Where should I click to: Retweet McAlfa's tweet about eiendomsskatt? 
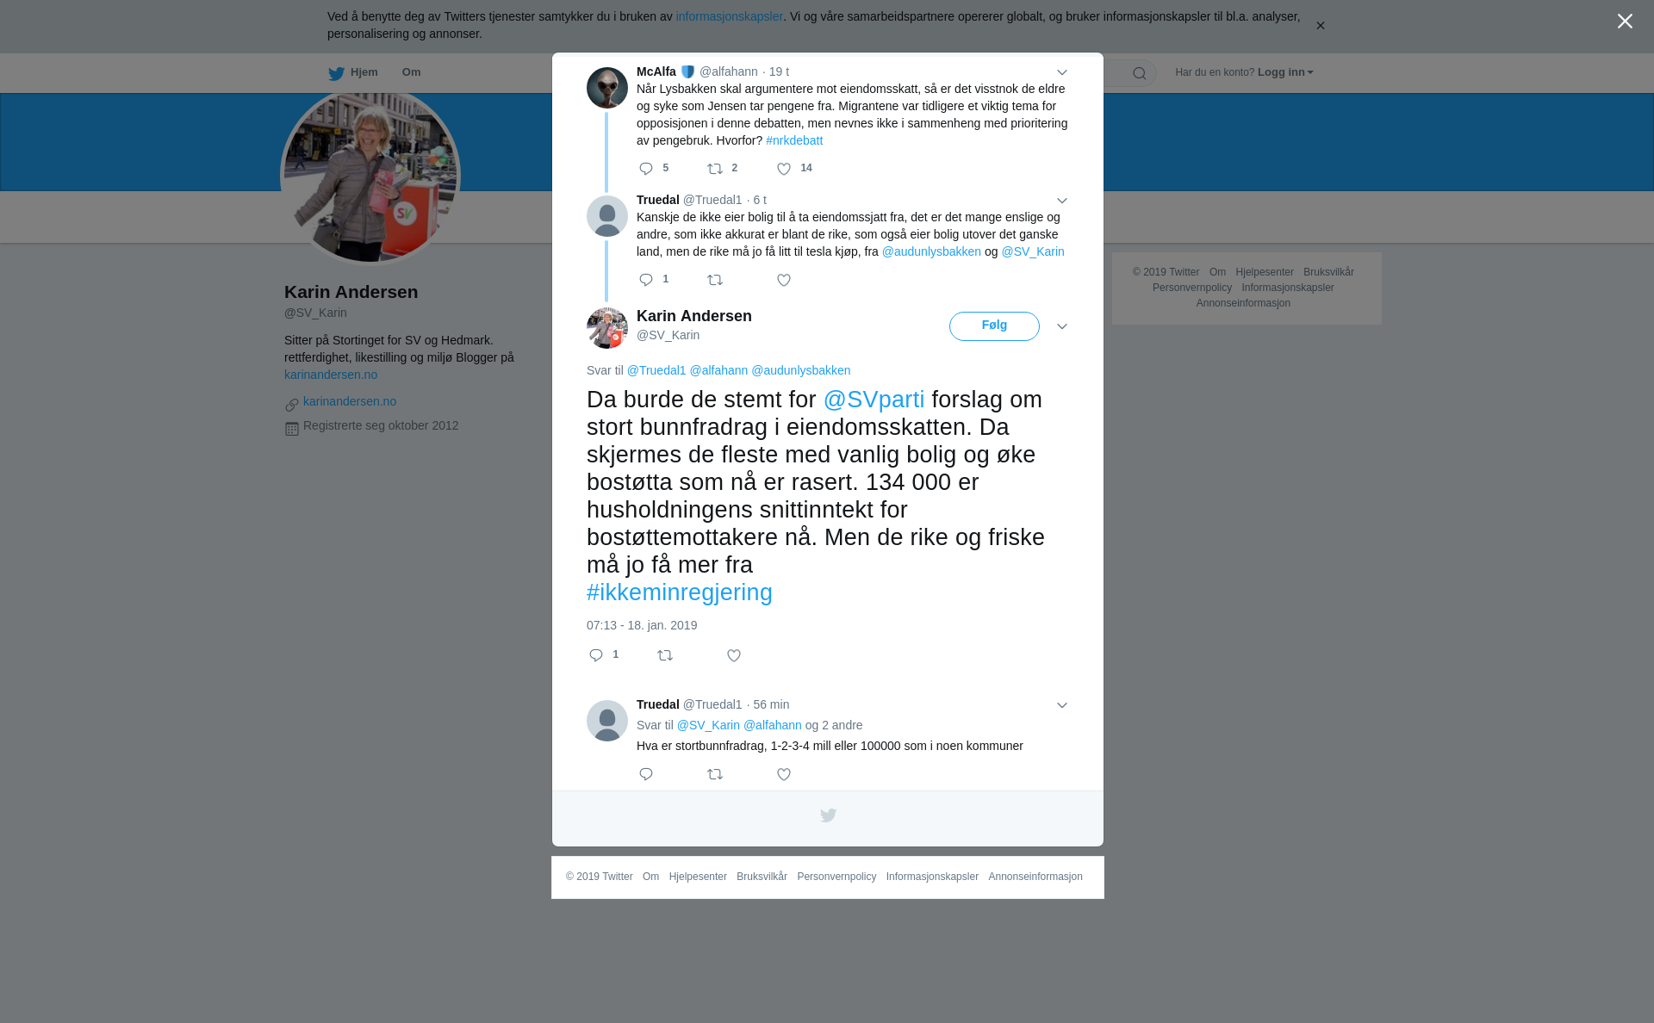click(x=715, y=169)
